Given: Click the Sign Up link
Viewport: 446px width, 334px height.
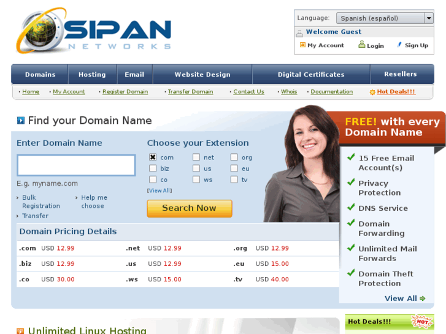Looking at the screenshot, I should (417, 45).
